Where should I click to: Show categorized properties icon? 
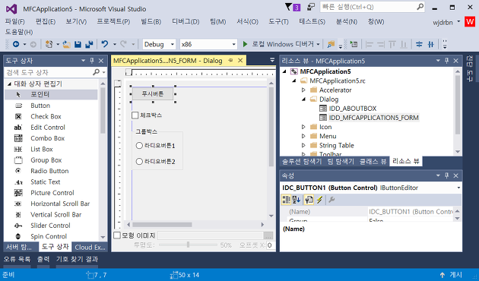[286, 200]
